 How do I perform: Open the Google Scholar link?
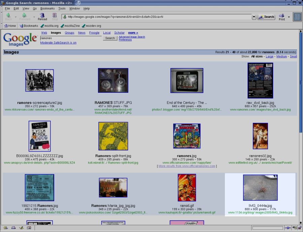pyautogui.click(x=120, y=33)
